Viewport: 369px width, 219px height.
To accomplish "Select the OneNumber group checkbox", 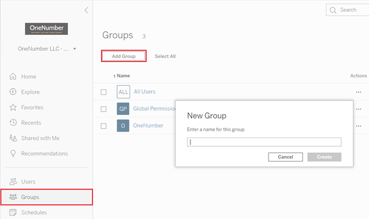I will tap(103, 126).
